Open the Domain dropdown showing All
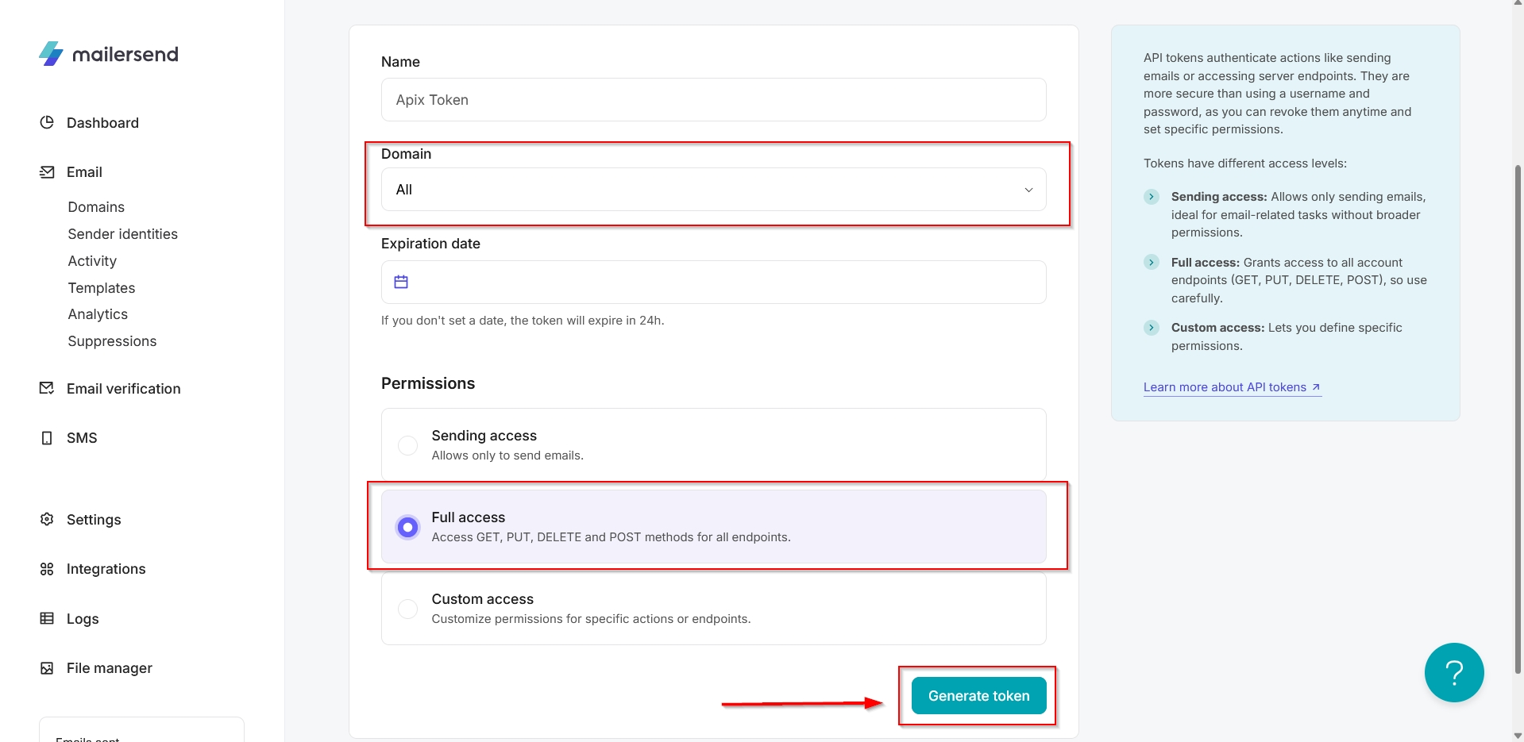 pos(713,190)
